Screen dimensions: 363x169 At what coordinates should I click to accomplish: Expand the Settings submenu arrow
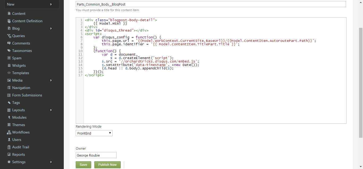pos(51,162)
